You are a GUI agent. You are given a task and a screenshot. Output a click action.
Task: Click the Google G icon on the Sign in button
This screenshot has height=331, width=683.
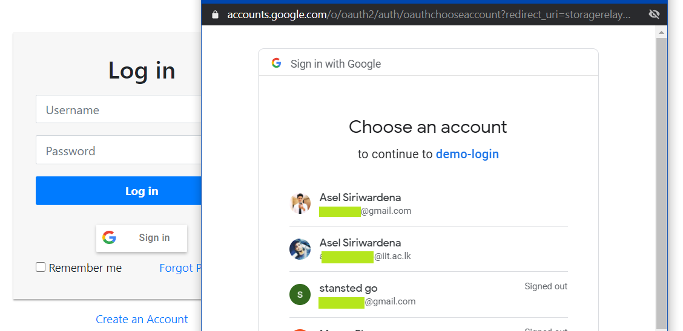tap(110, 237)
